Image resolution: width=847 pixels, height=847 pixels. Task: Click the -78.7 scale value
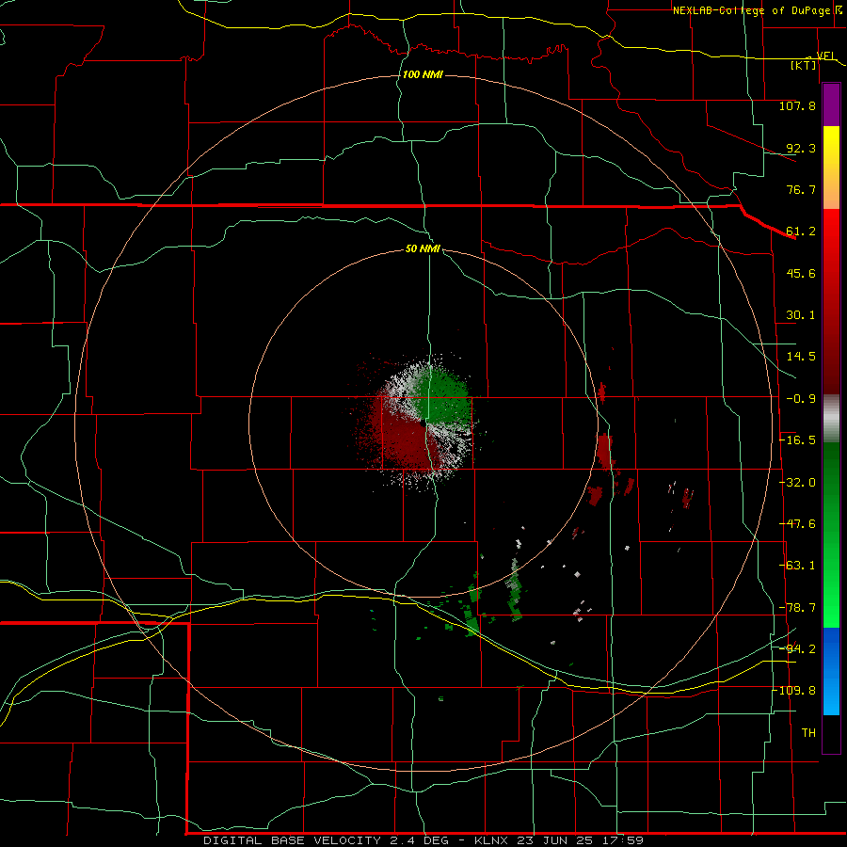coord(797,608)
